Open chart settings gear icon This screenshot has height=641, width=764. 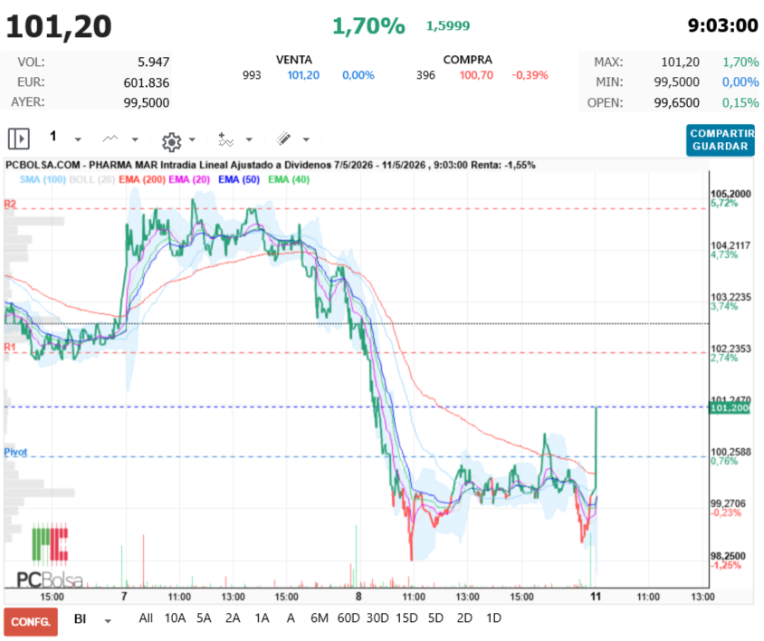tap(171, 141)
